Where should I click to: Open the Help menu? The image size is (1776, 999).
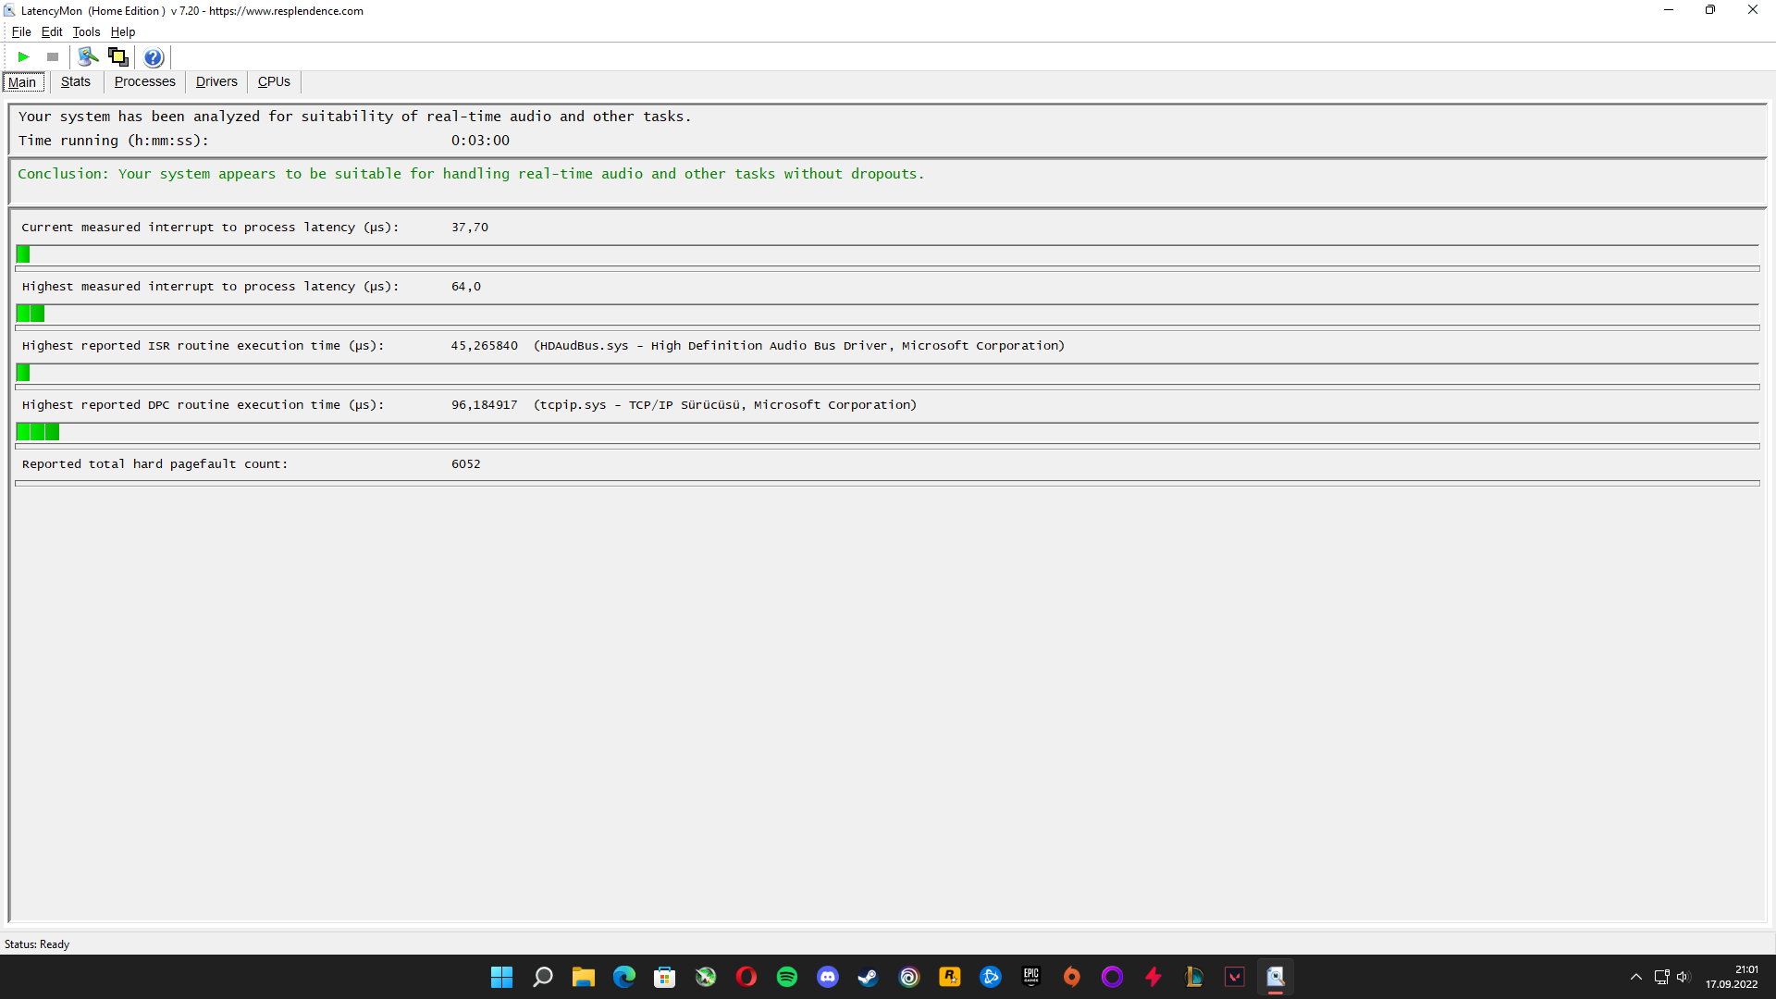pos(123,31)
